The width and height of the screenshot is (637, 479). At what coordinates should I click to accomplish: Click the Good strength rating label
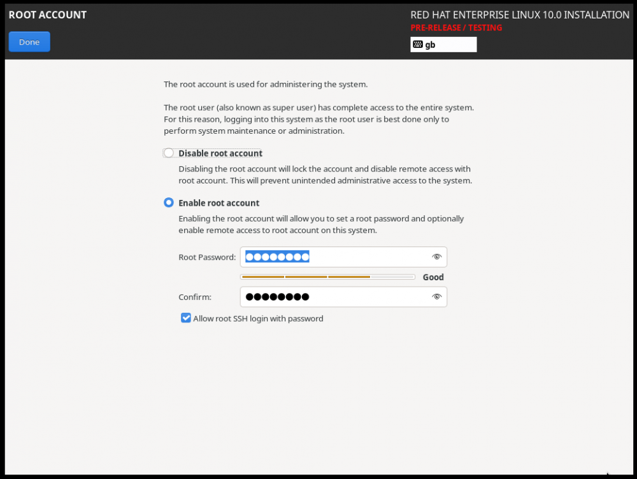[433, 276]
